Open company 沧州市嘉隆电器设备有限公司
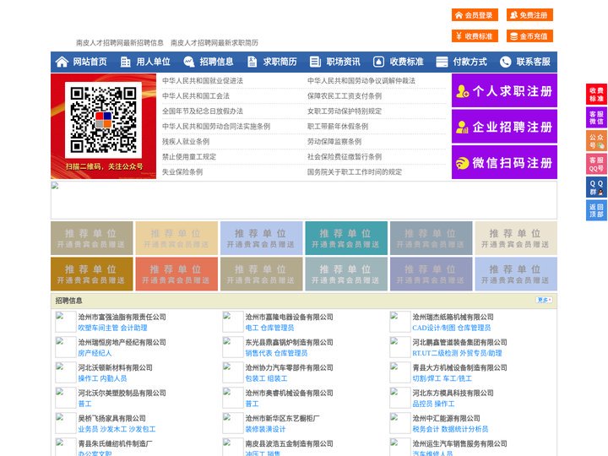 pyautogui.click(x=290, y=317)
